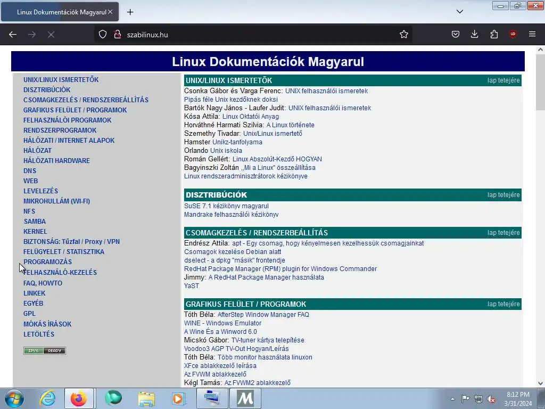Show hidden system tray icons
The image size is (545, 409).
(x=452, y=399)
